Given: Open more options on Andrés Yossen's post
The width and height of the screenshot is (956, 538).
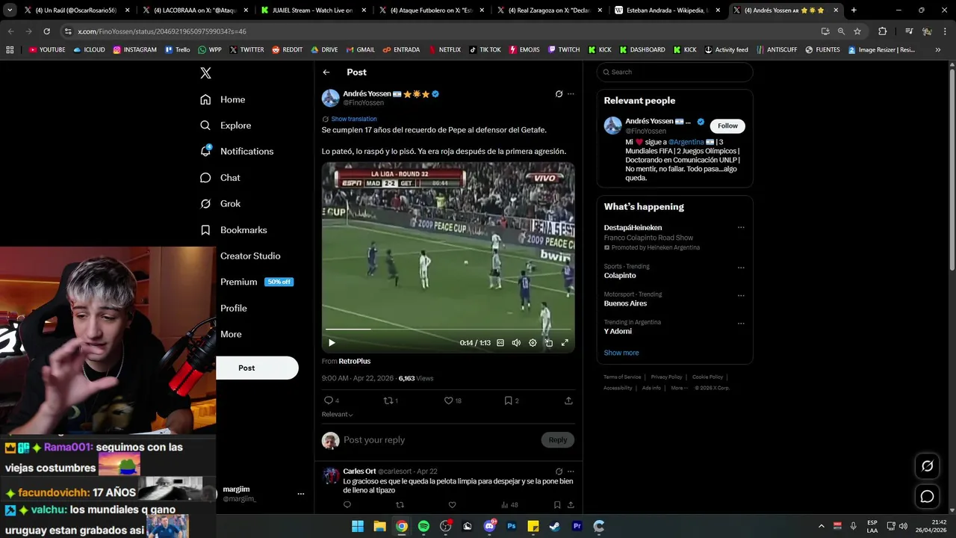Looking at the screenshot, I should coord(571,94).
